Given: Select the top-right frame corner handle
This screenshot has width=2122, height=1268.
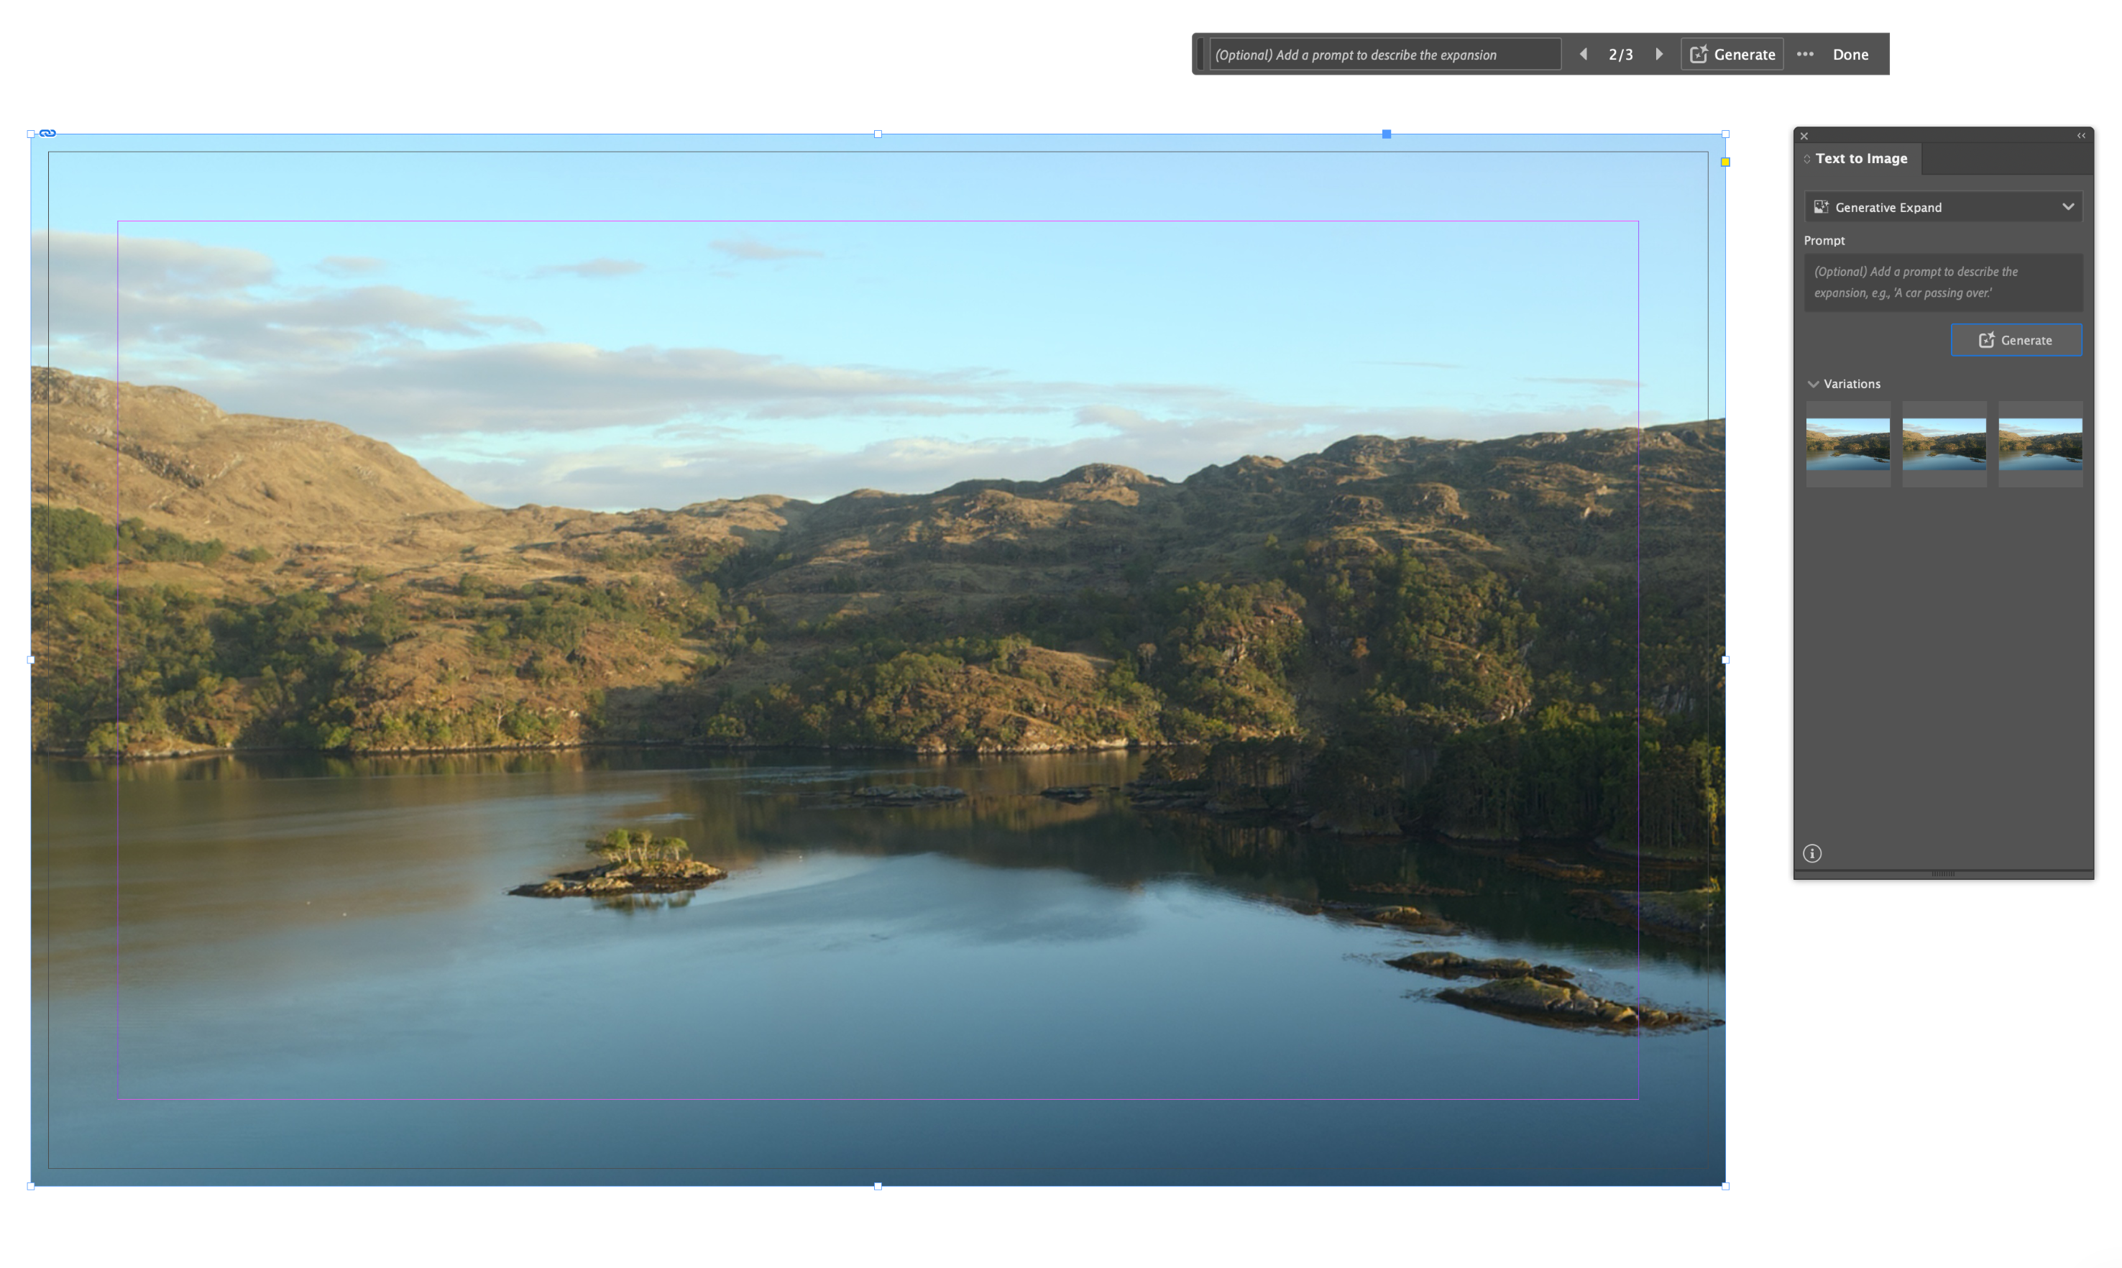Looking at the screenshot, I should point(1724,134).
